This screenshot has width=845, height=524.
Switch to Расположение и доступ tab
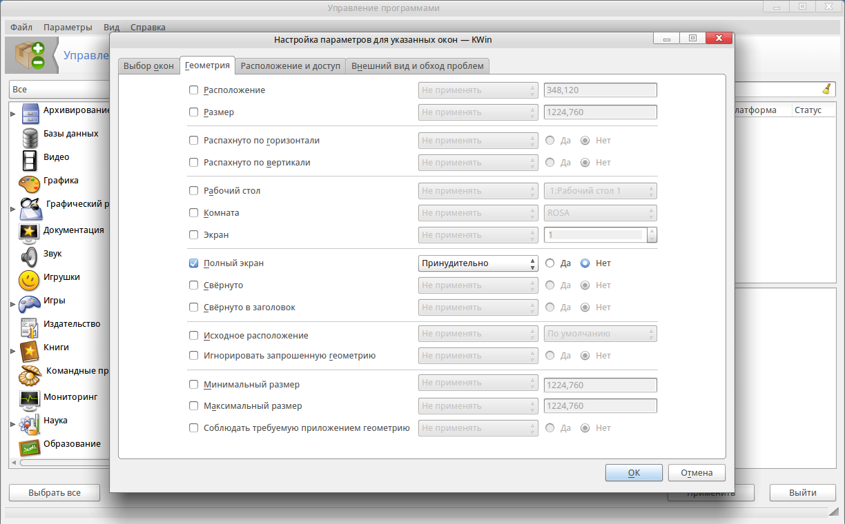[x=291, y=66]
